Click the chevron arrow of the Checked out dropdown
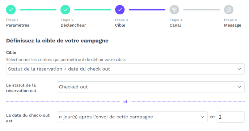Image resolution: width=249 pixels, height=131 pixels. tap(239, 87)
